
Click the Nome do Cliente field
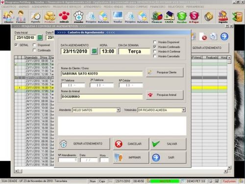click(x=102, y=74)
